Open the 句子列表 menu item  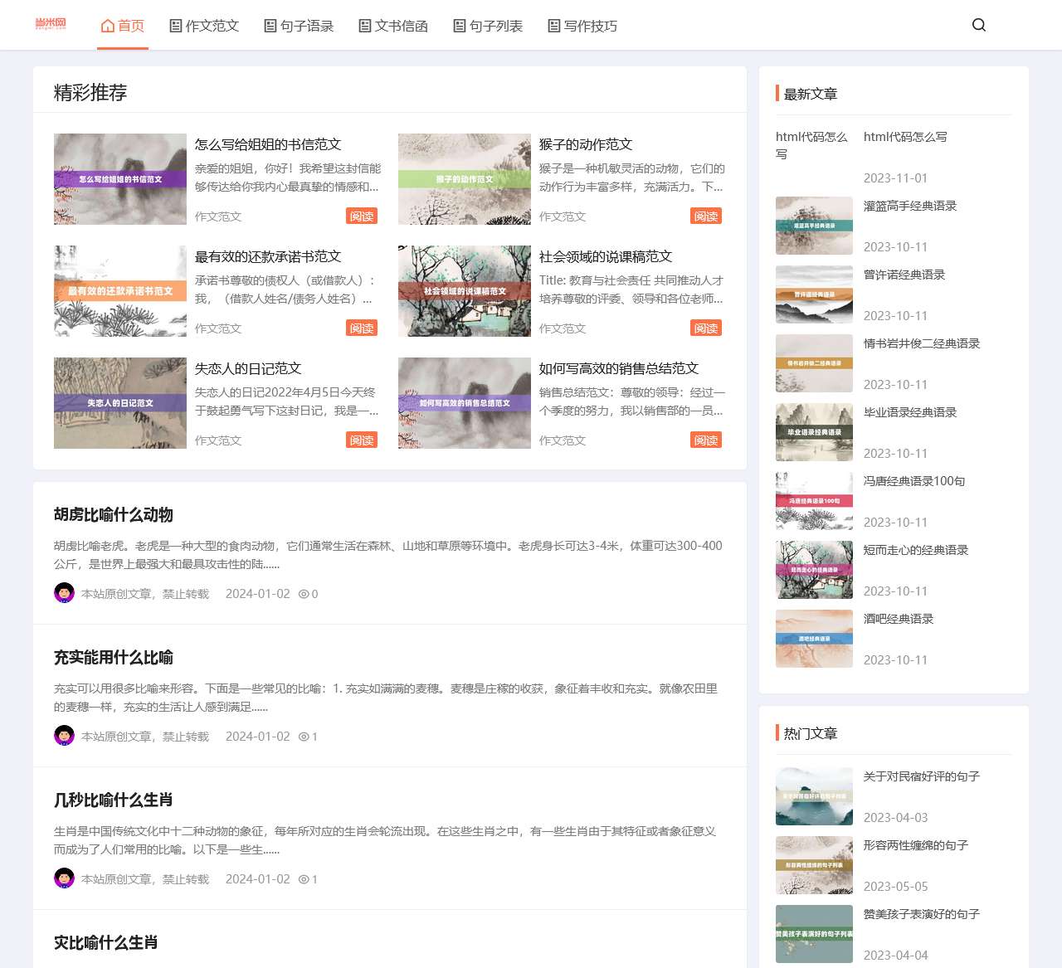click(x=488, y=26)
